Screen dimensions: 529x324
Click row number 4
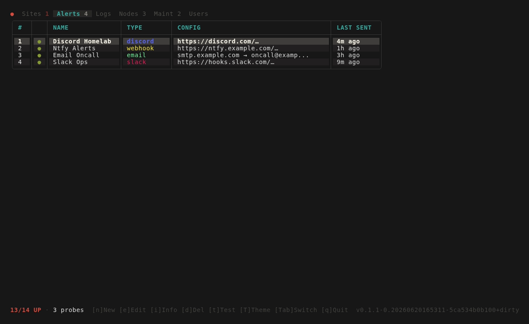click(20, 62)
